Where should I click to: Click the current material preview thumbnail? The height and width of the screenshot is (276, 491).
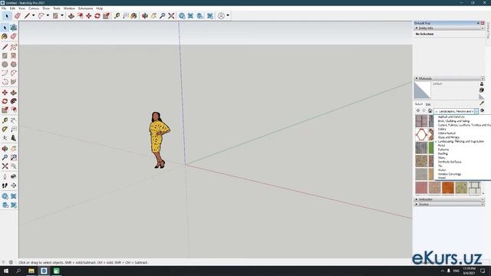[422, 90]
